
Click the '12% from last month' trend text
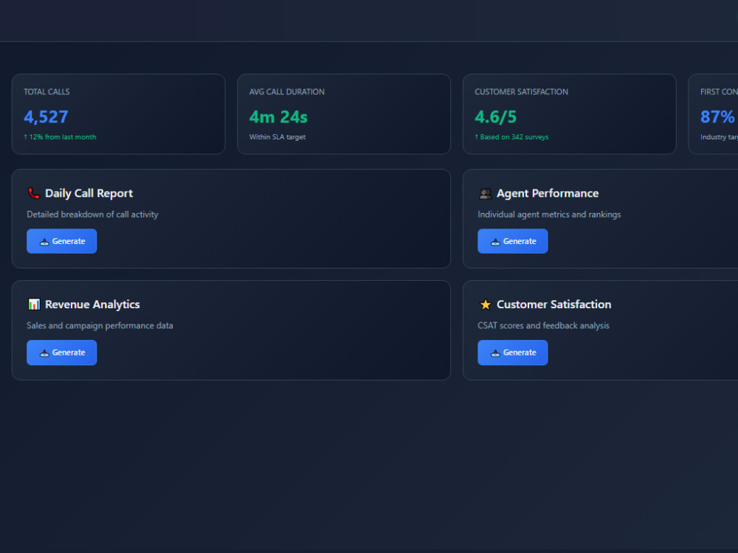[60, 137]
